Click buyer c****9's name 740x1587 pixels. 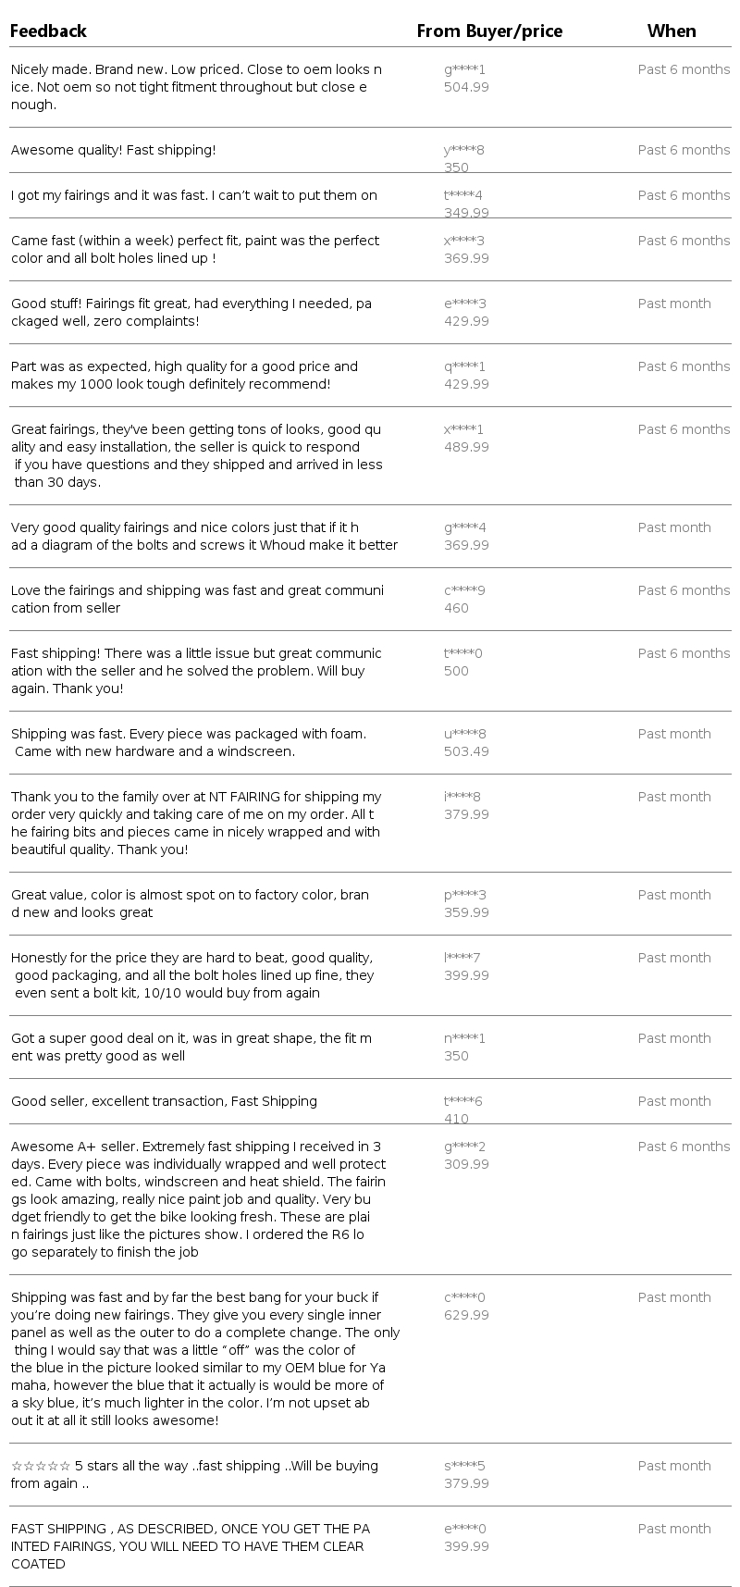point(463,590)
